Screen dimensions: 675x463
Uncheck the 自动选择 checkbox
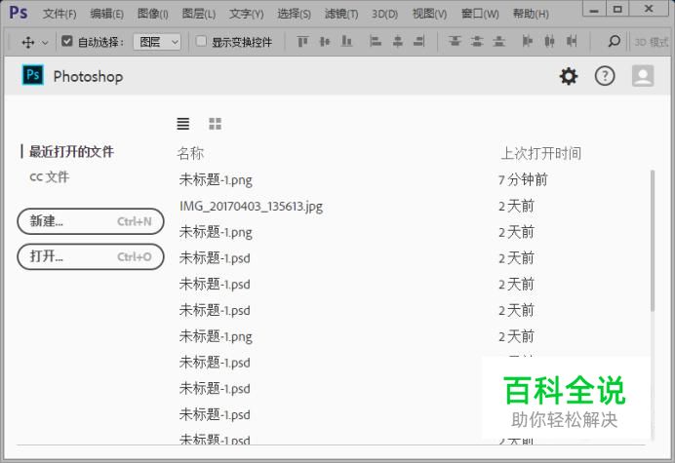[x=66, y=41]
